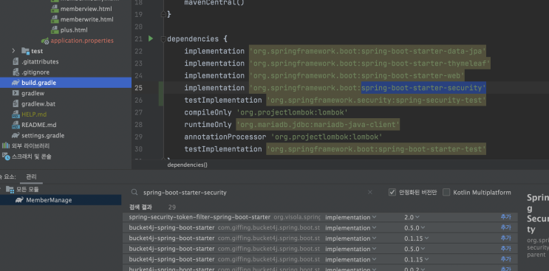Image resolution: width=549 pixels, height=271 pixels.
Task: Click the gradlew.bat file icon
Action: click(x=16, y=103)
